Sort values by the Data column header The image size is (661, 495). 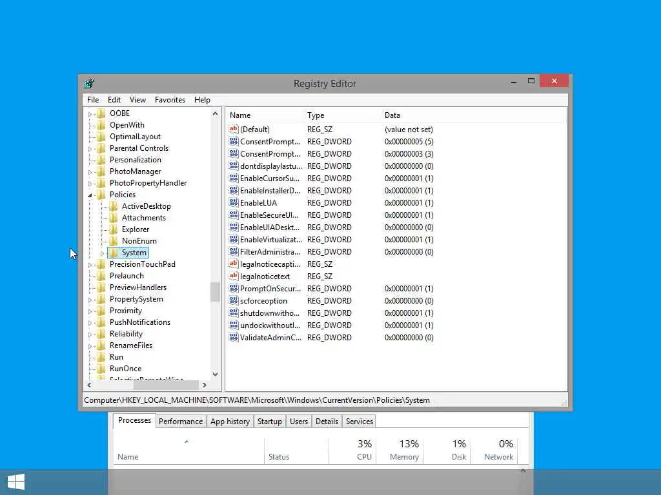pos(473,115)
